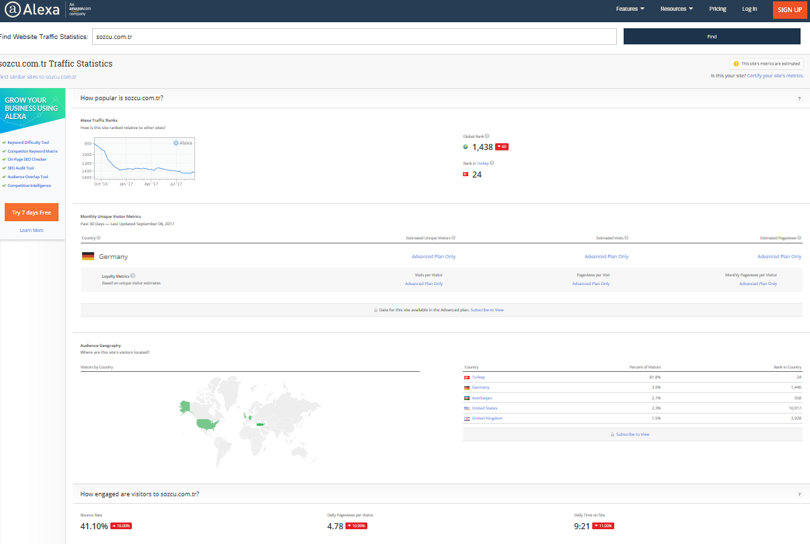
Task: Click warning icon in metrics estimated notice
Action: coord(736,64)
